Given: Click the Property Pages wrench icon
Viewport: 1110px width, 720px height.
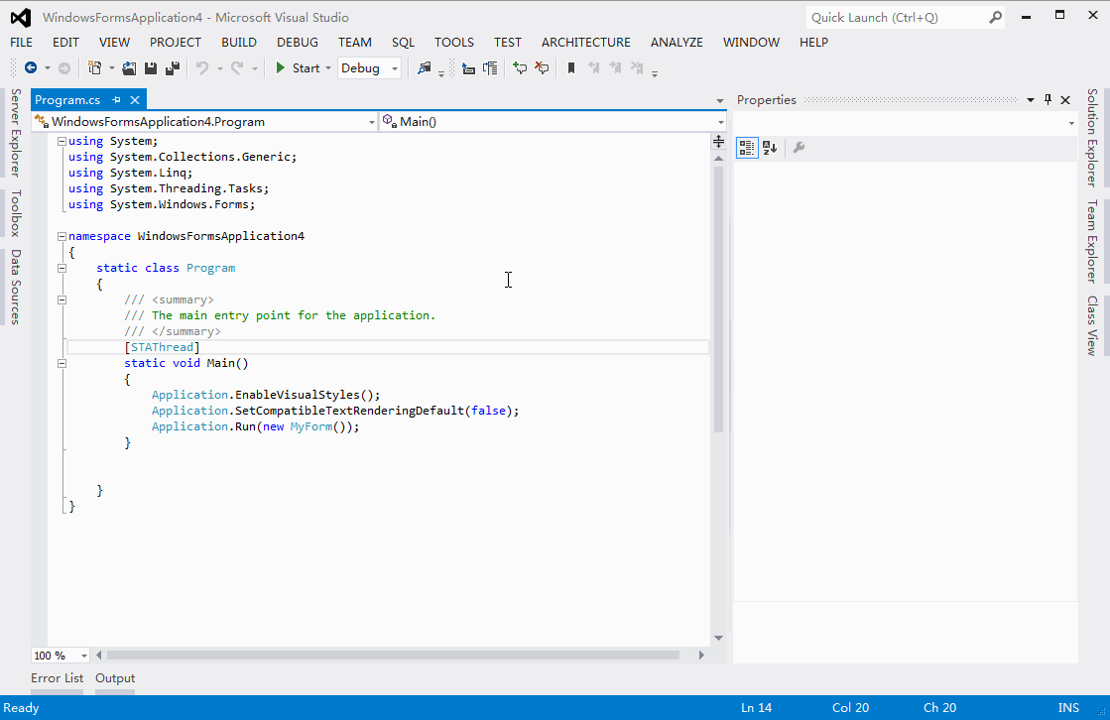Looking at the screenshot, I should [x=799, y=148].
